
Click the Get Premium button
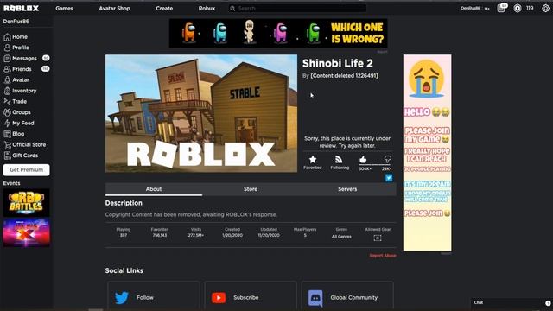27,169
